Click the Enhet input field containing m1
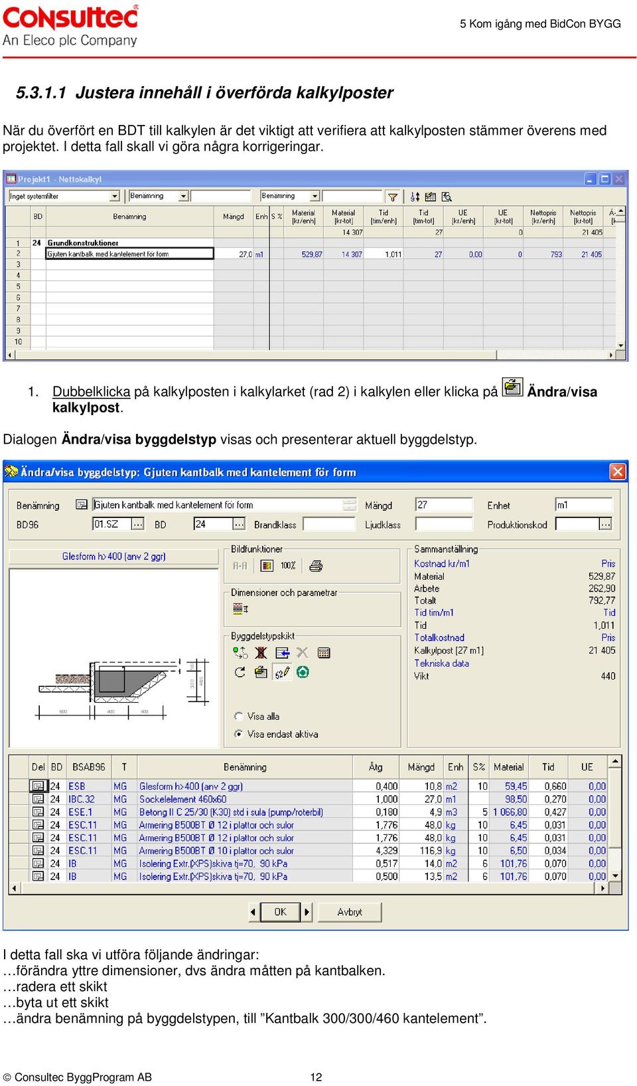 click(x=583, y=505)
